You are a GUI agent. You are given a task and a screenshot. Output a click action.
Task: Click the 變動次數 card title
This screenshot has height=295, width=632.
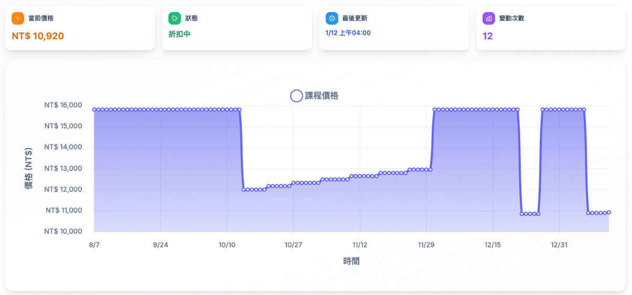[512, 18]
